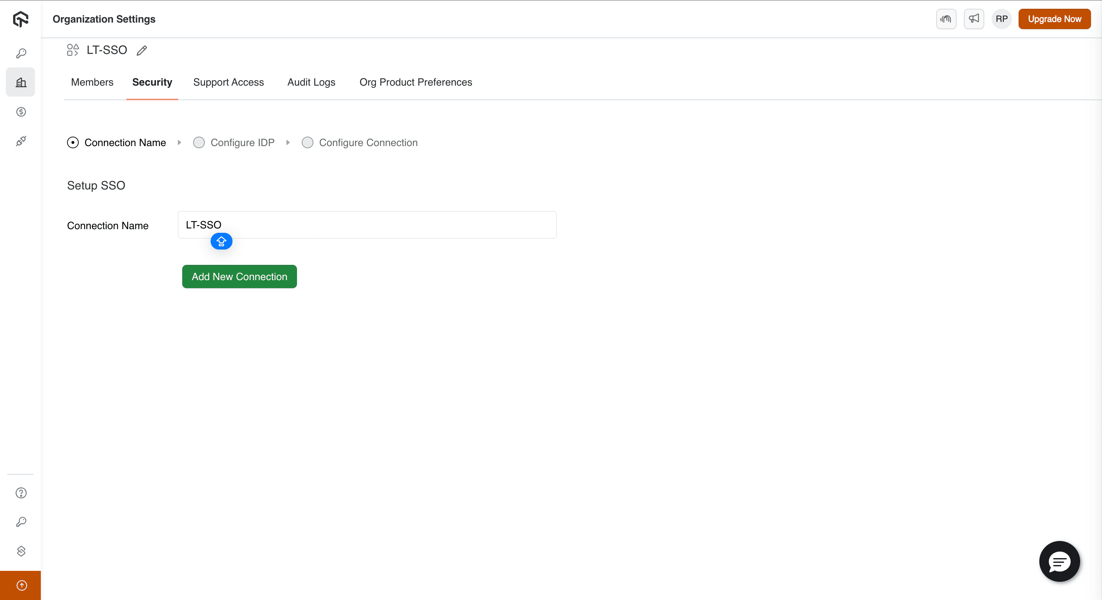This screenshot has height=600, width=1102.
Task: Open billing via the dollar sidebar icon
Action: (x=20, y=112)
